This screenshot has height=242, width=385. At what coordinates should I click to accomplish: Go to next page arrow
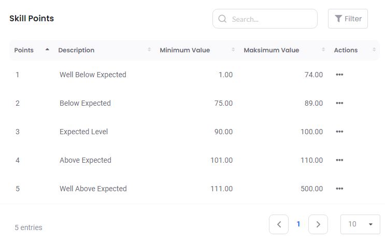318,224
